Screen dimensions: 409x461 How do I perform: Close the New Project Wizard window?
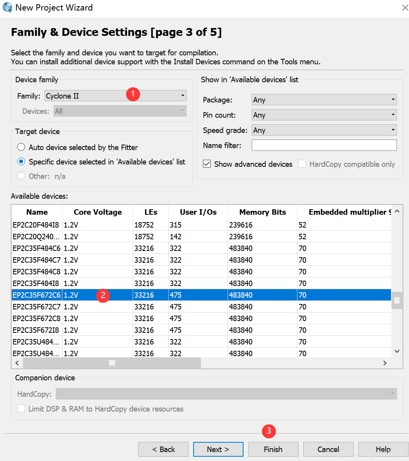point(405,8)
